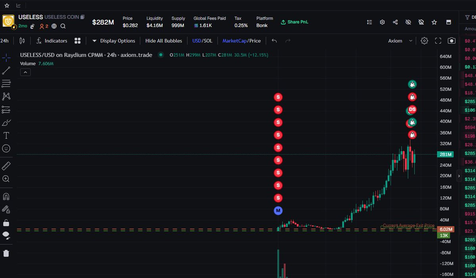The width and height of the screenshot is (476, 278).
Task: Open the chart line icon in the top tab bar
Action: click(18, 6)
